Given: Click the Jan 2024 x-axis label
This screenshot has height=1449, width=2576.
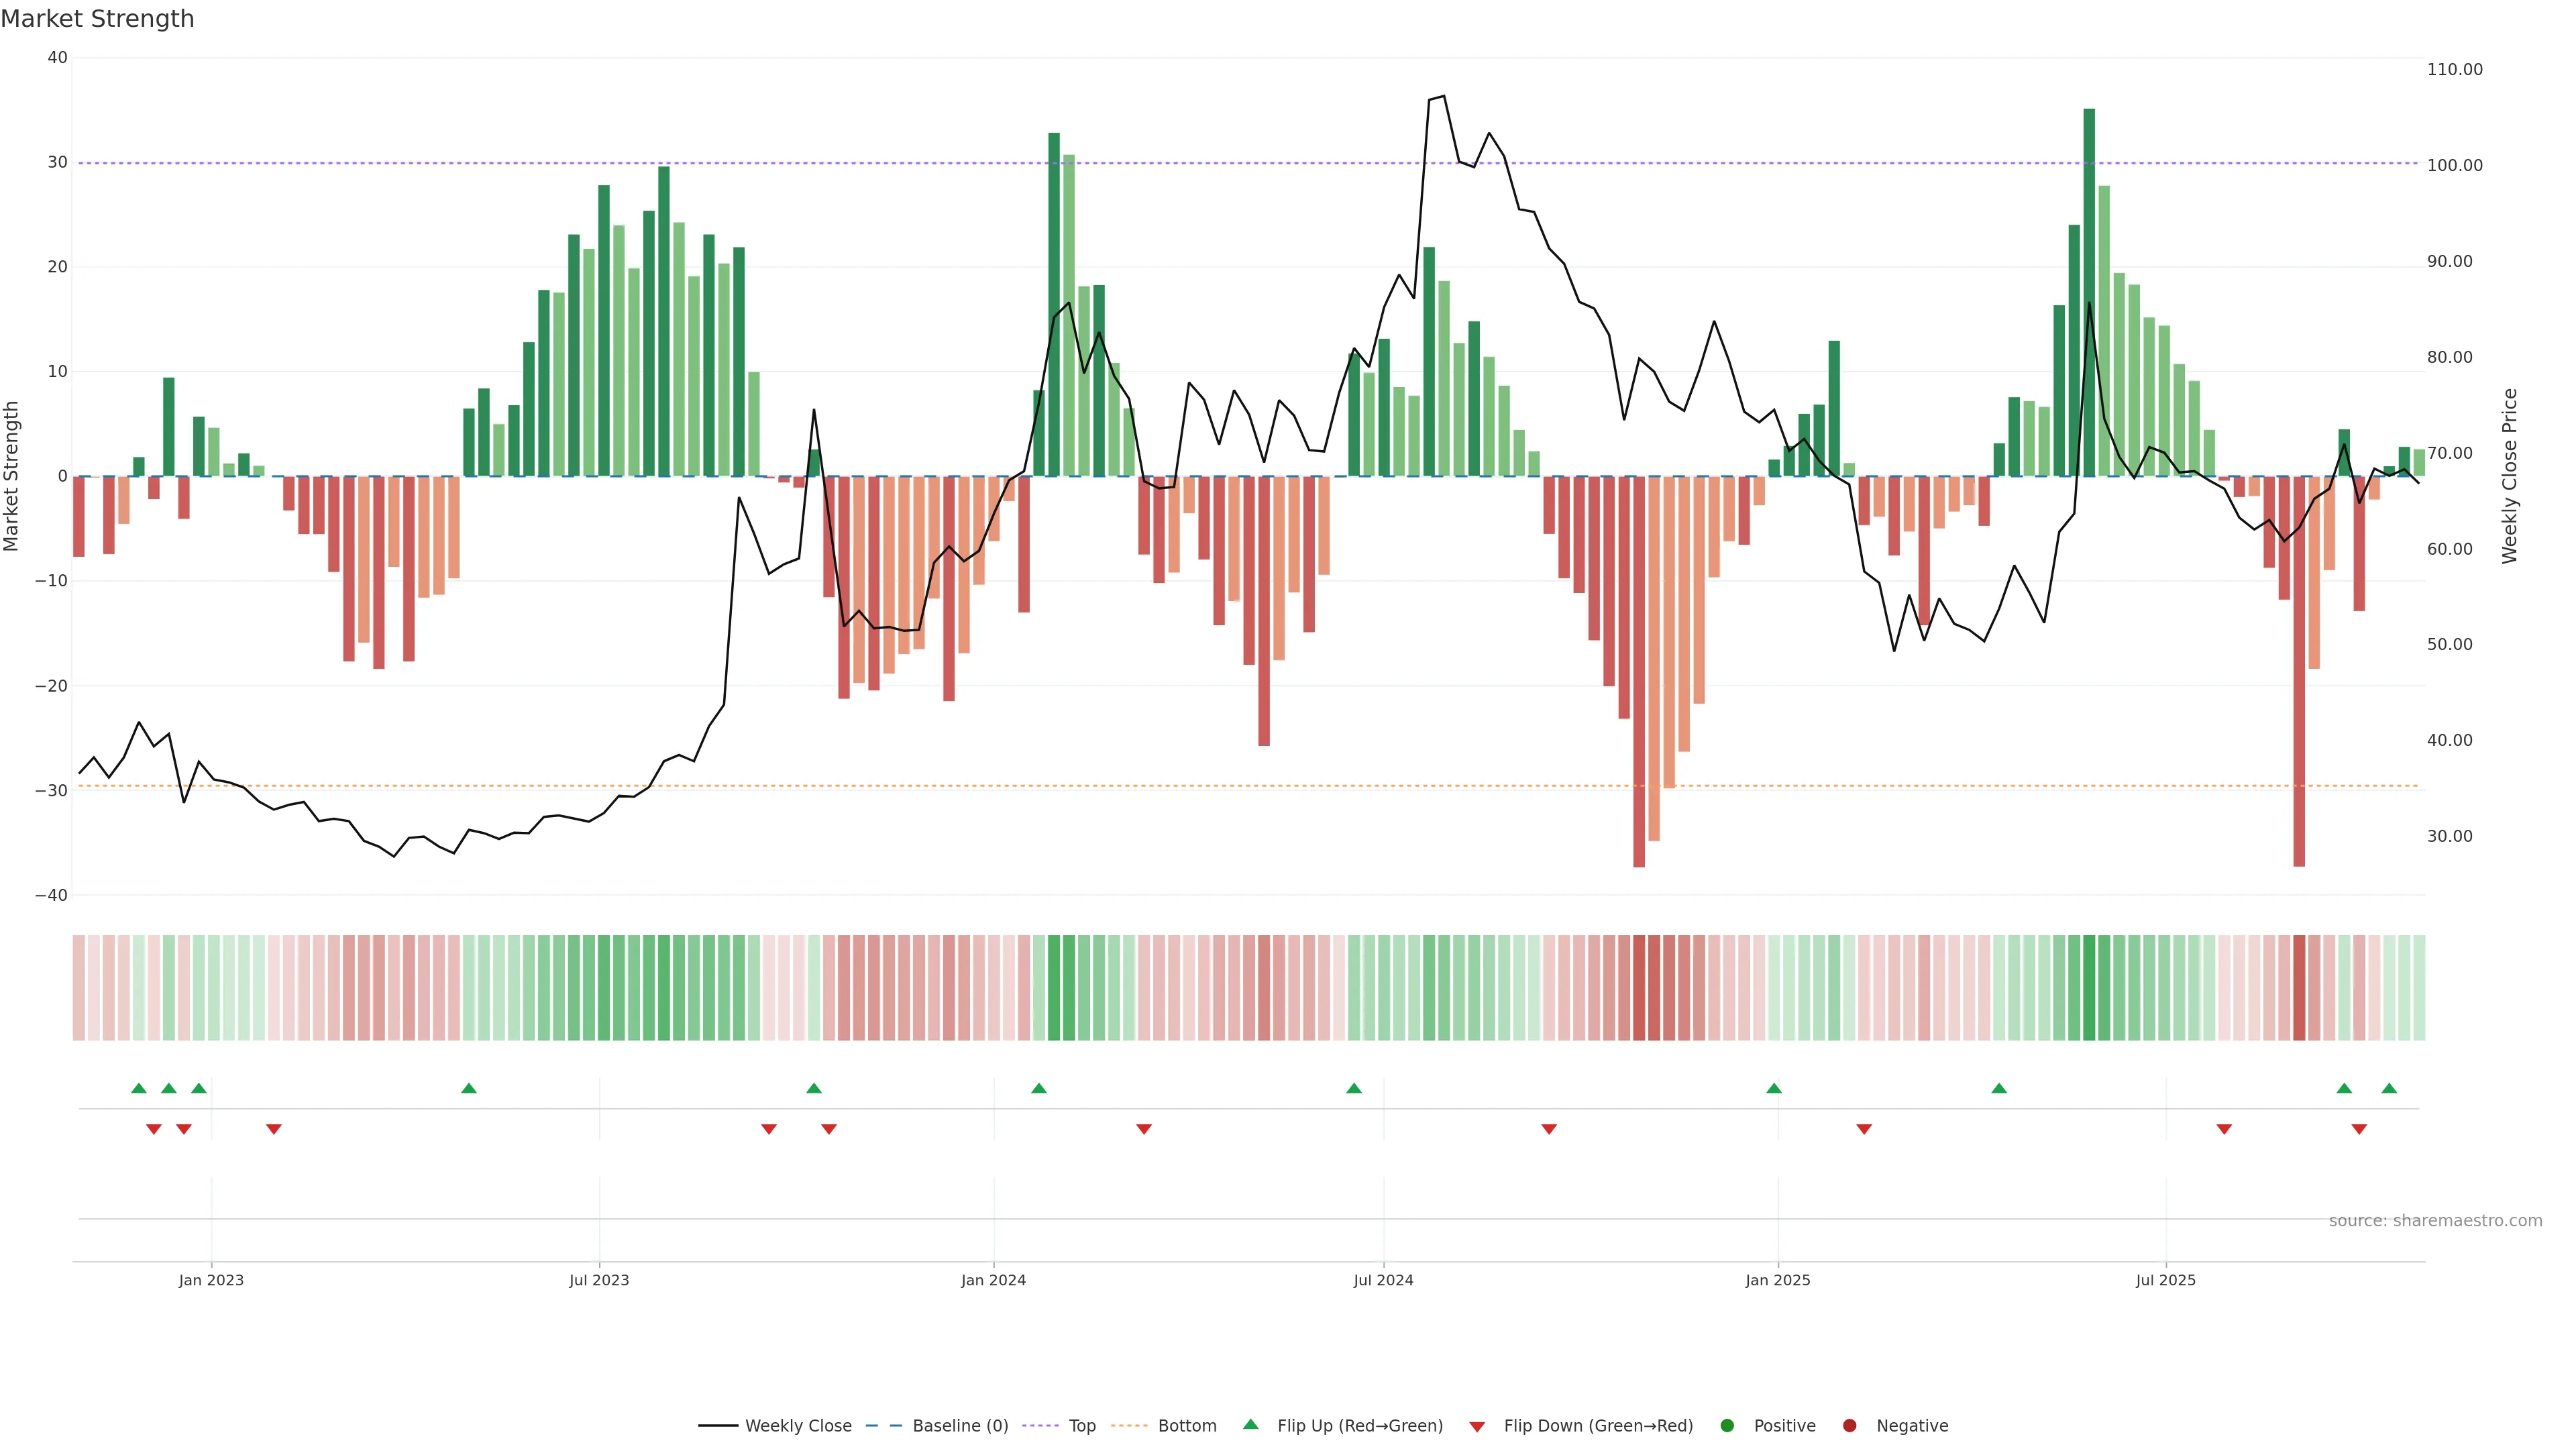Looking at the screenshot, I should [993, 1280].
